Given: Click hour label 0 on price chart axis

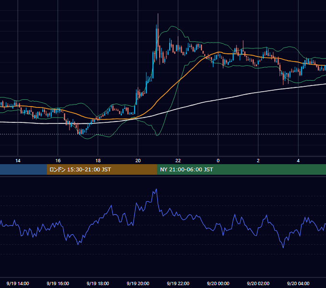Looking at the screenshot, I should tap(218, 161).
